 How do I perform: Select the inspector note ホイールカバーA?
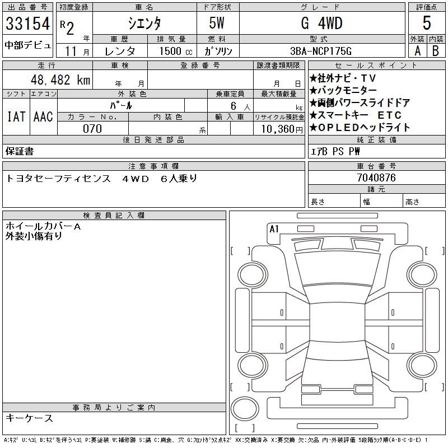click(43, 226)
